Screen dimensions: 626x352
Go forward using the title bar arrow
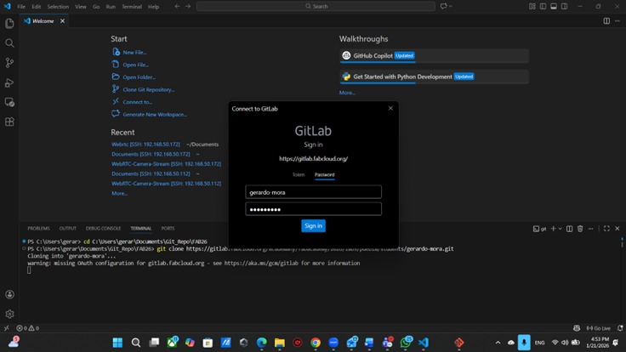[188, 7]
